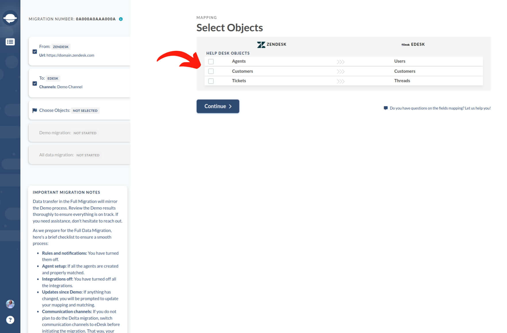The image size is (507, 333).
Task: Click the planet logo icon in sidebar
Action: coord(10,18)
